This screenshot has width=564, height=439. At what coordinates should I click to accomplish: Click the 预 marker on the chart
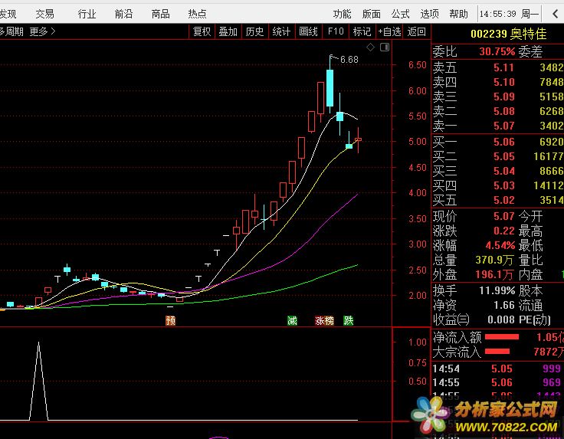[170, 320]
